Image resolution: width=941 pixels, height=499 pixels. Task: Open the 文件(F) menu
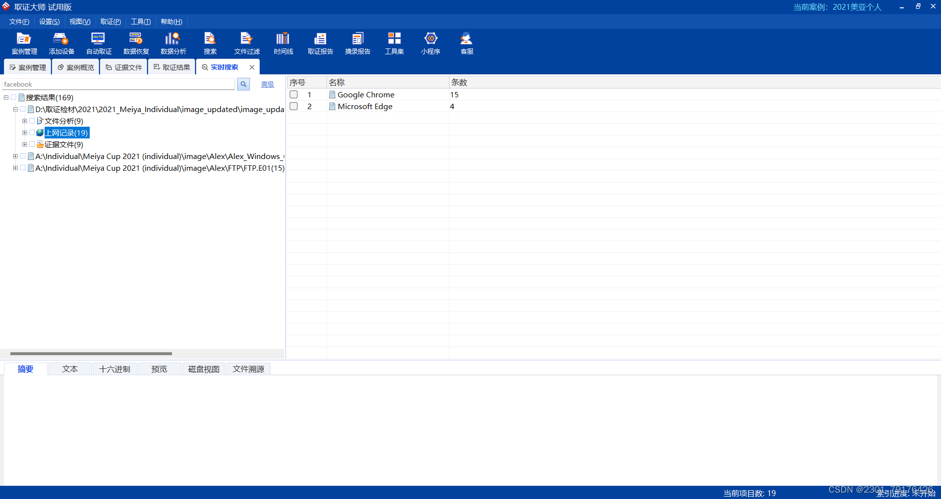[19, 22]
